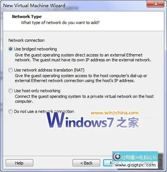Click the Windows7 之家 logo watermark
Image resolution: width=167 pixels, height=172 pixels.
click(93, 120)
